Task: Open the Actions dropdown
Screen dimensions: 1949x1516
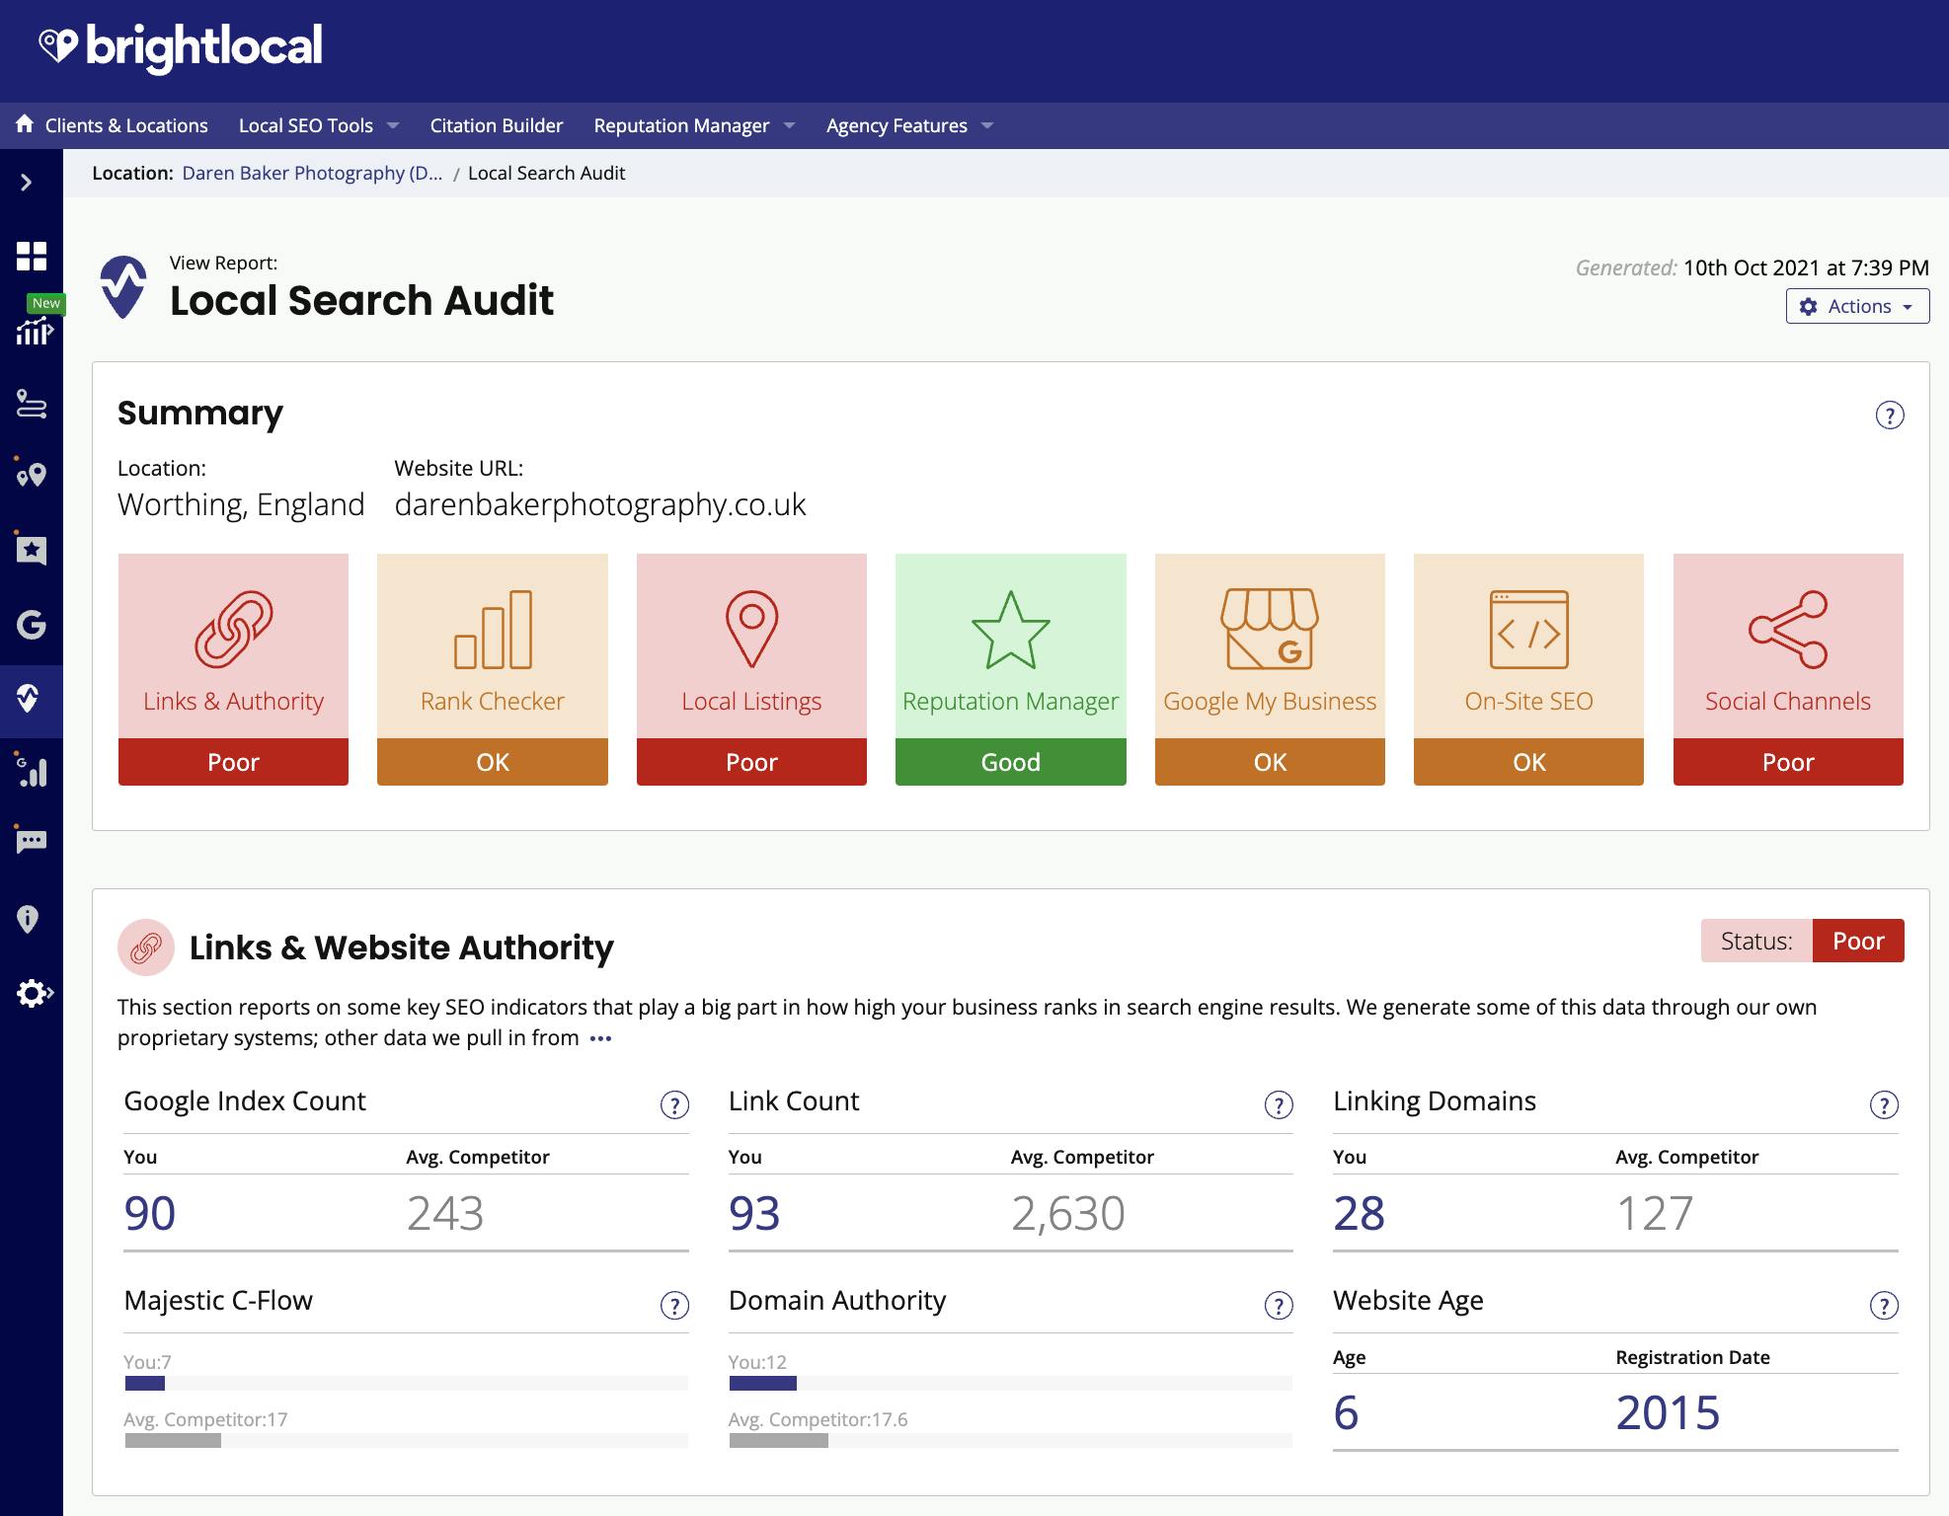Action: tap(1856, 306)
